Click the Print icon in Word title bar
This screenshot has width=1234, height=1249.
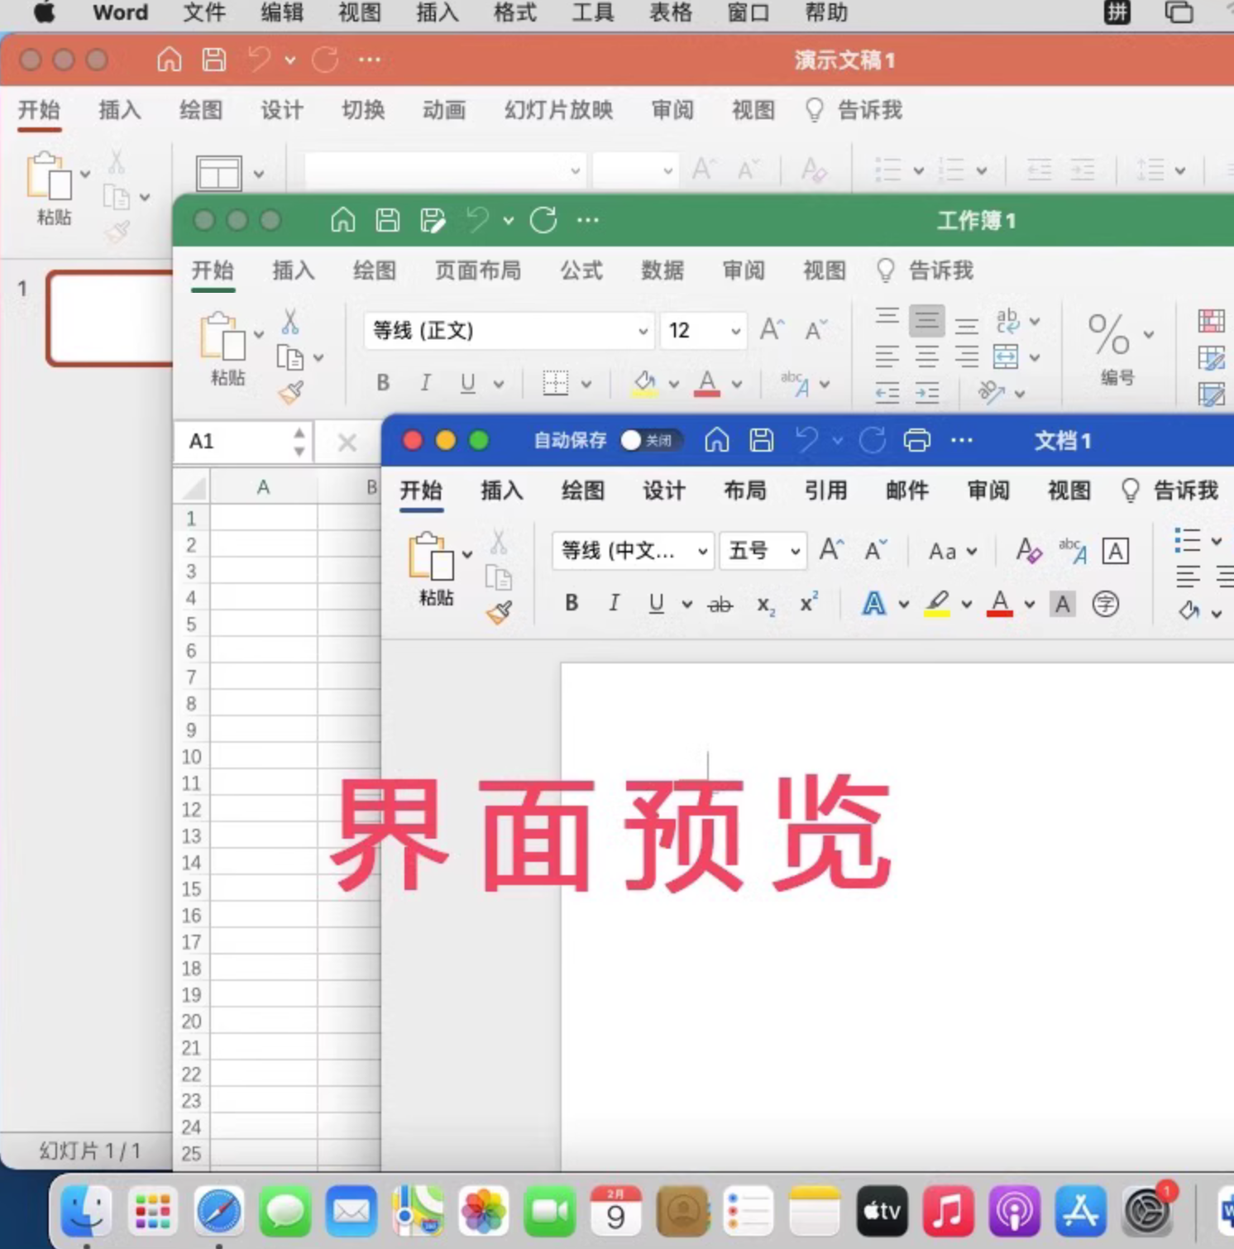(x=916, y=440)
